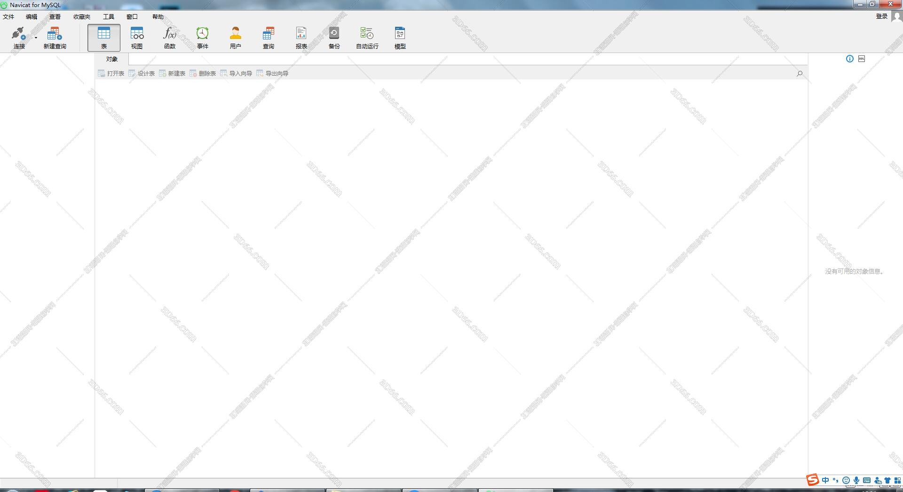
Task: Restore down the Navicat window
Action: tap(872, 4)
